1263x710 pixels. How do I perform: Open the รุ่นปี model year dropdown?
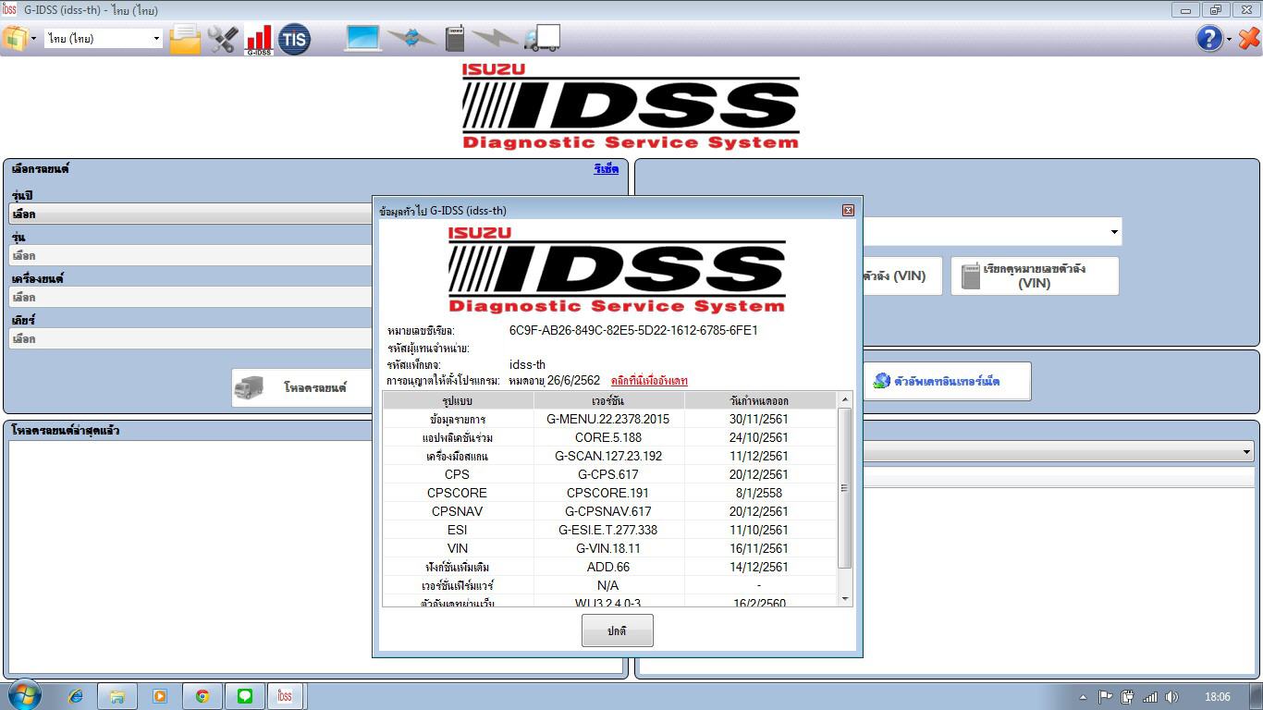coord(190,214)
